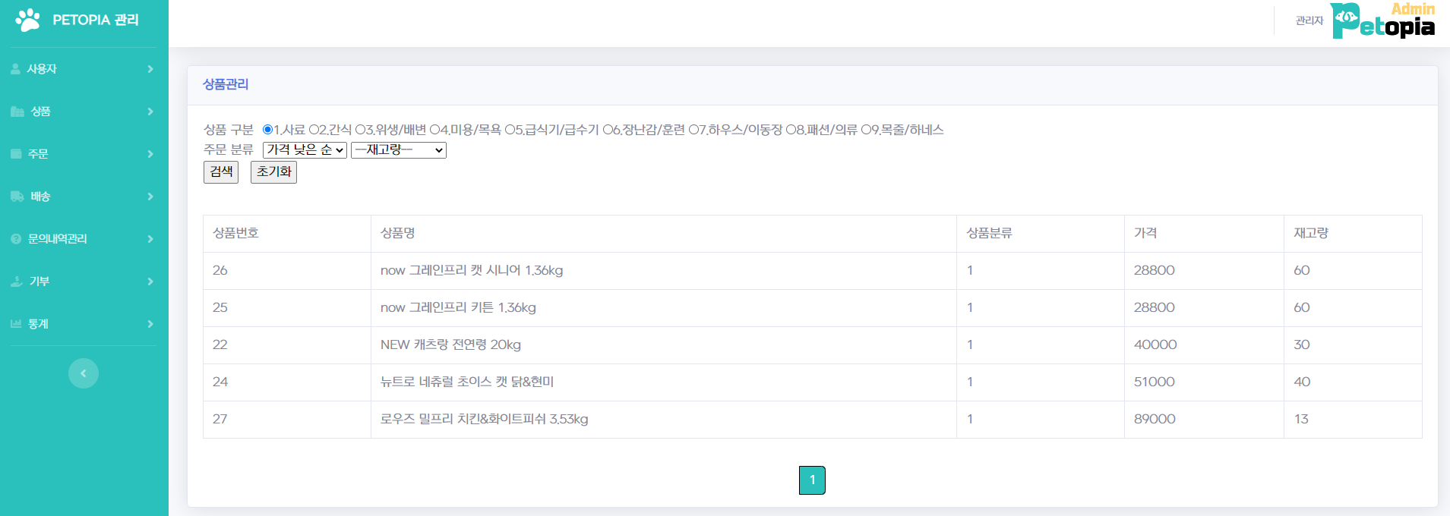Click the 상품 folder icon in sidebar
The height and width of the screenshot is (516, 1450).
17,112
